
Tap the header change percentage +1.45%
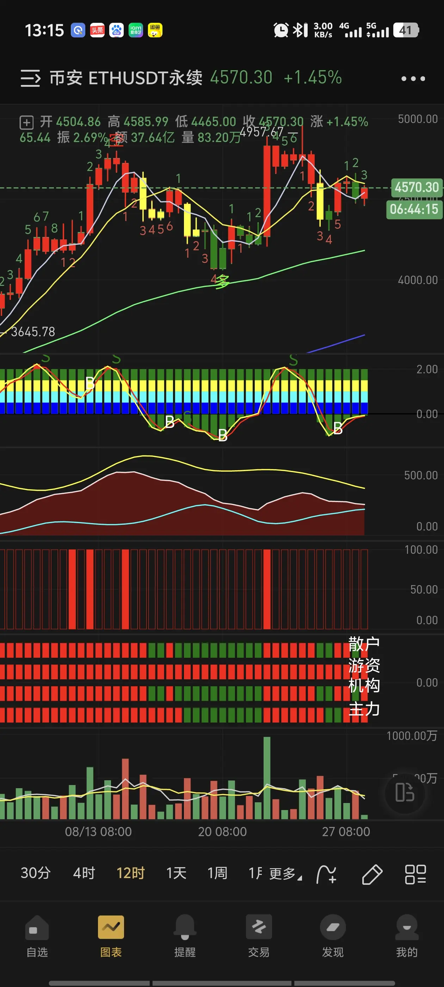(x=313, y=78)
